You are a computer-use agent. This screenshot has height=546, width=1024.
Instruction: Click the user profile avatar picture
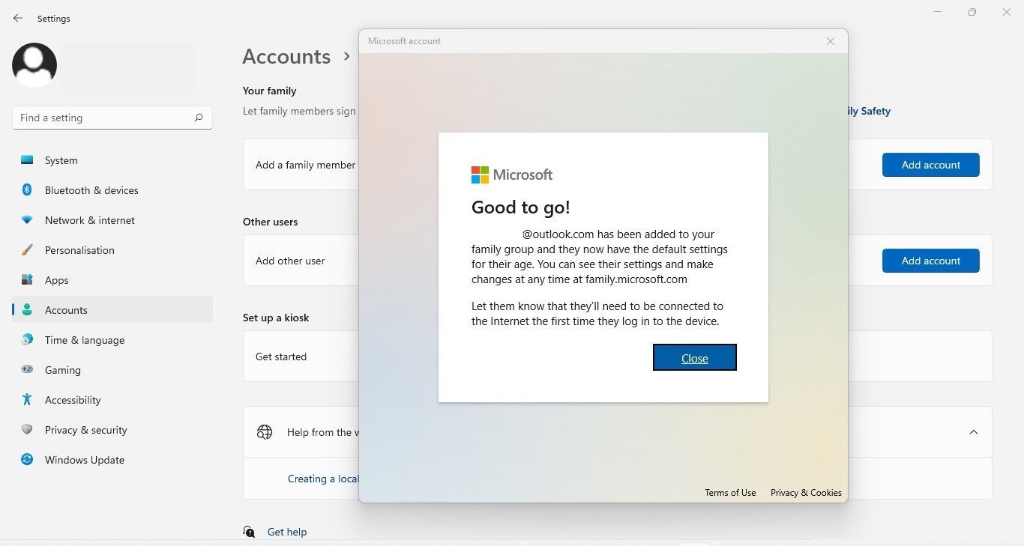click(x=34, y=65)
